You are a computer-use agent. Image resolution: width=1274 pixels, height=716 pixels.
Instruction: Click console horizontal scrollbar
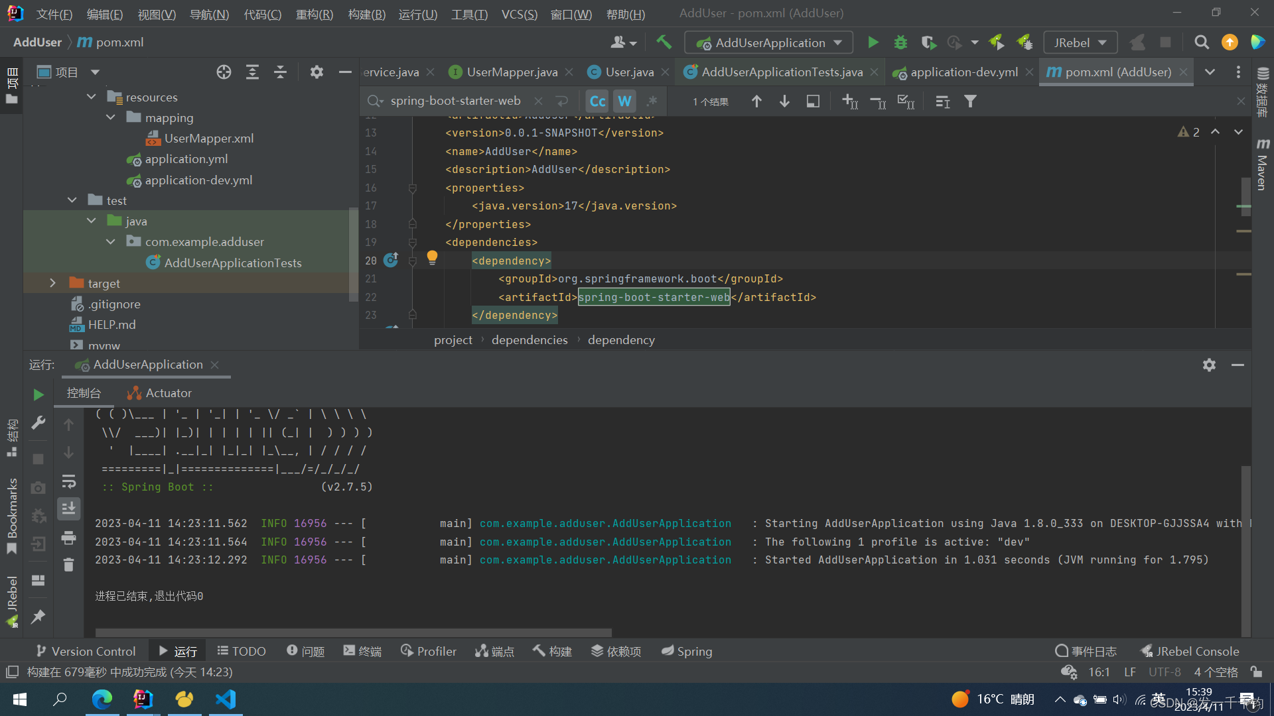(354, 632)
